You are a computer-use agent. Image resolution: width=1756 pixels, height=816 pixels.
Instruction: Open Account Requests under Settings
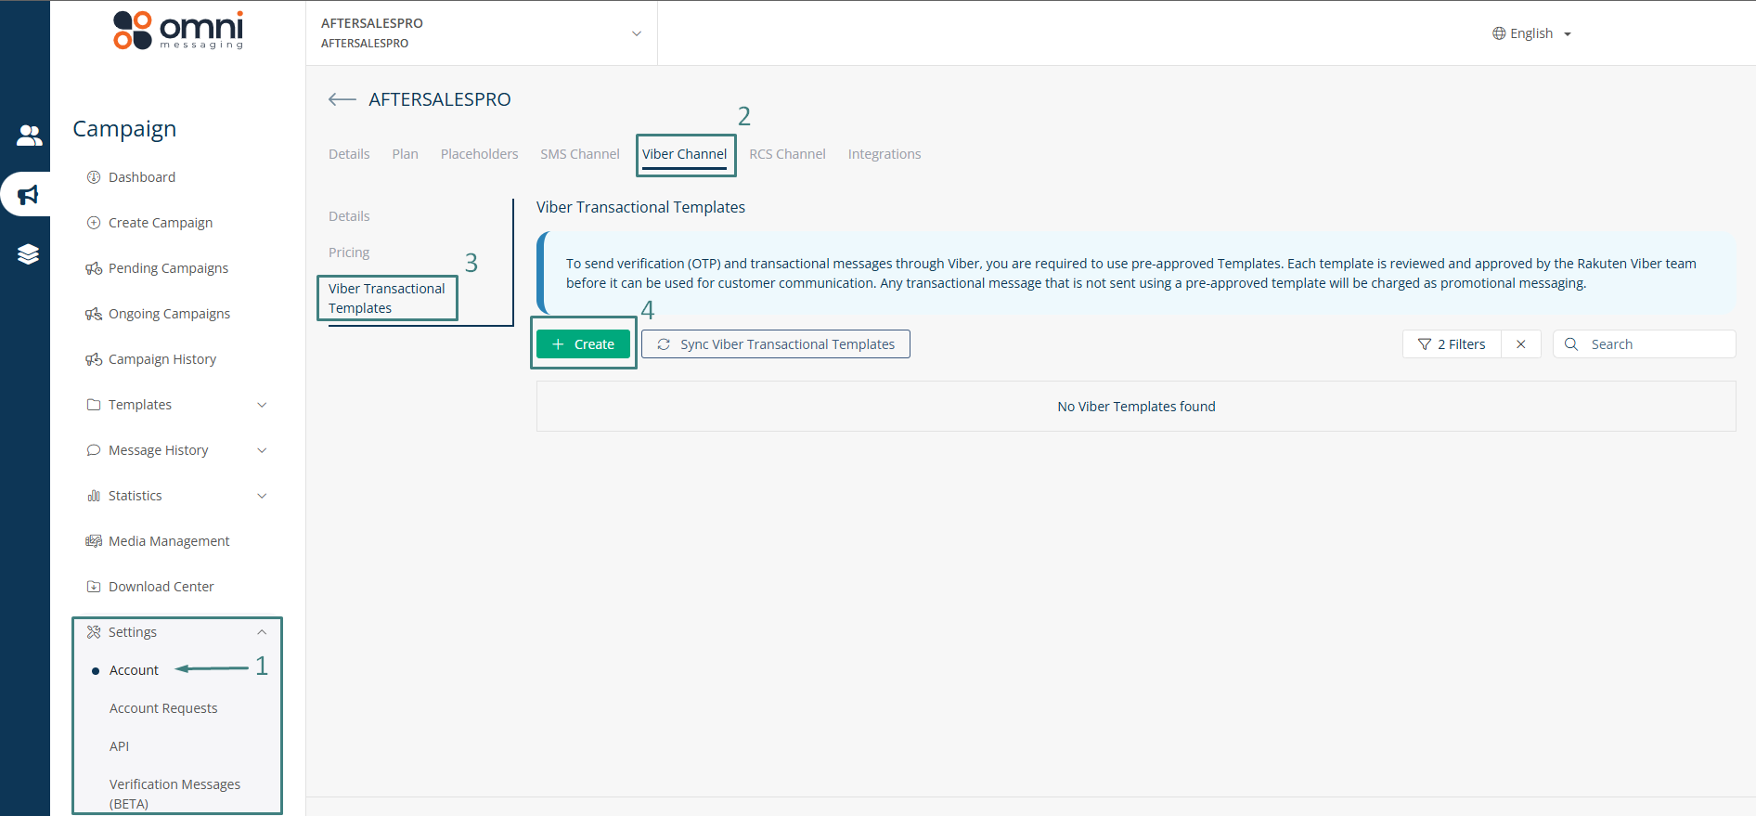point(163,708)
